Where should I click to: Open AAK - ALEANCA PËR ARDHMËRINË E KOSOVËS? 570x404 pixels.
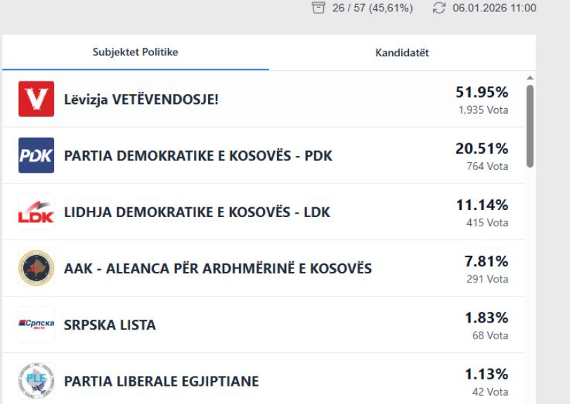coord(218,268)
